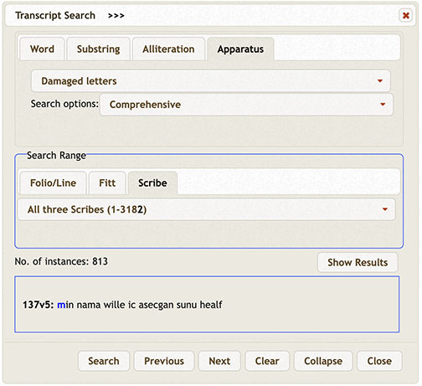This screenshot has height=386, width=422.
Task: Switch to Folio/Line range tab
Action: click(53, 183)
